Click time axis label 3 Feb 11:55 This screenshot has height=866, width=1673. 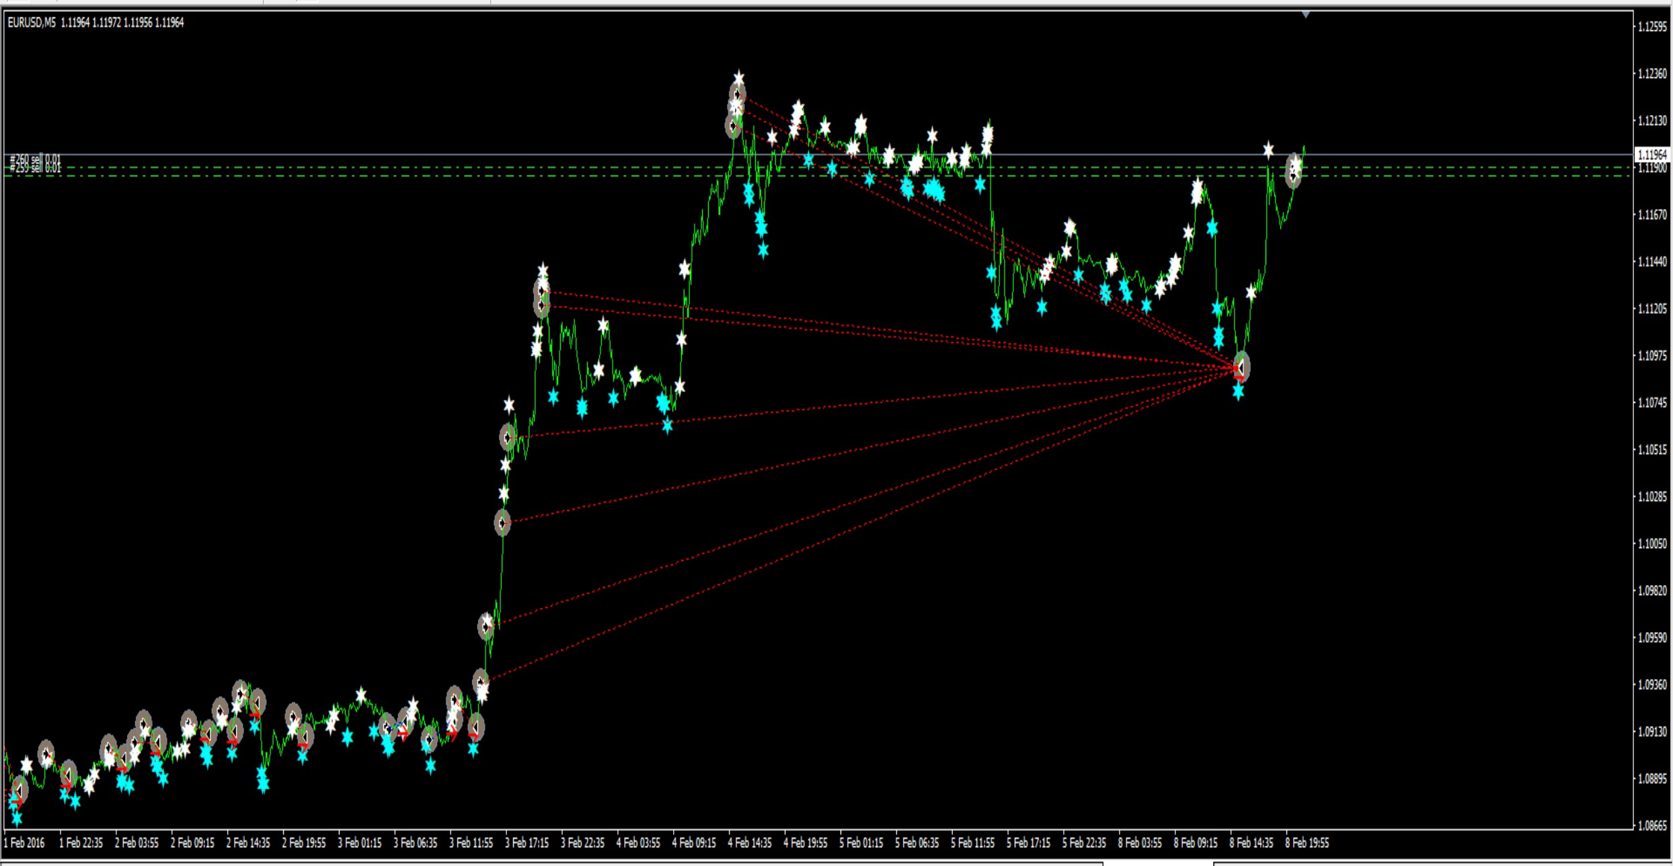[x=471, y=843]
